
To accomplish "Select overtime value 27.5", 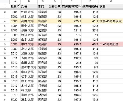I will point(90,30).
